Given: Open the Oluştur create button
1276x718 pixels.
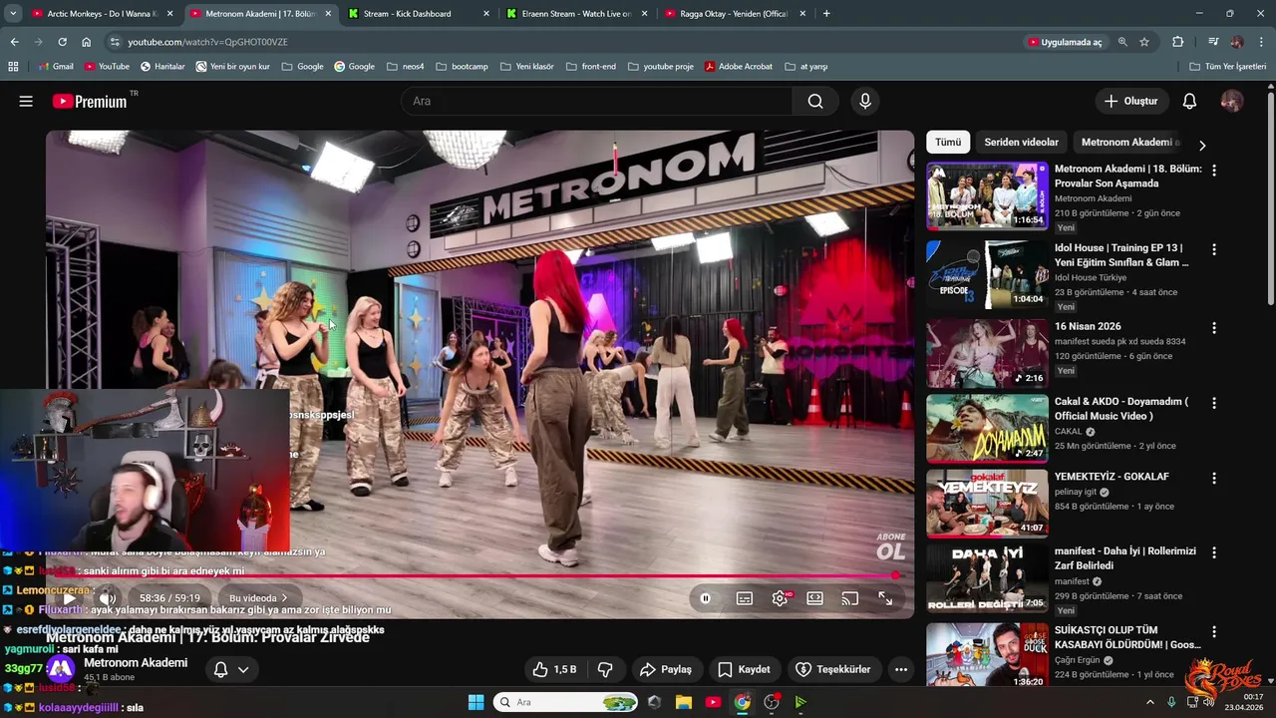Looking at the screenshot, I should (1130, 101).
